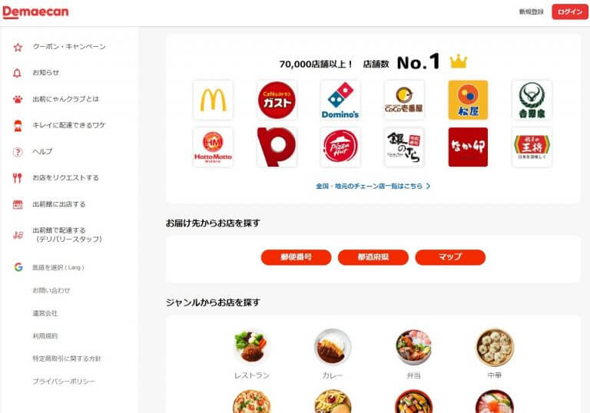Click the red ログイン button

point(570,12)
